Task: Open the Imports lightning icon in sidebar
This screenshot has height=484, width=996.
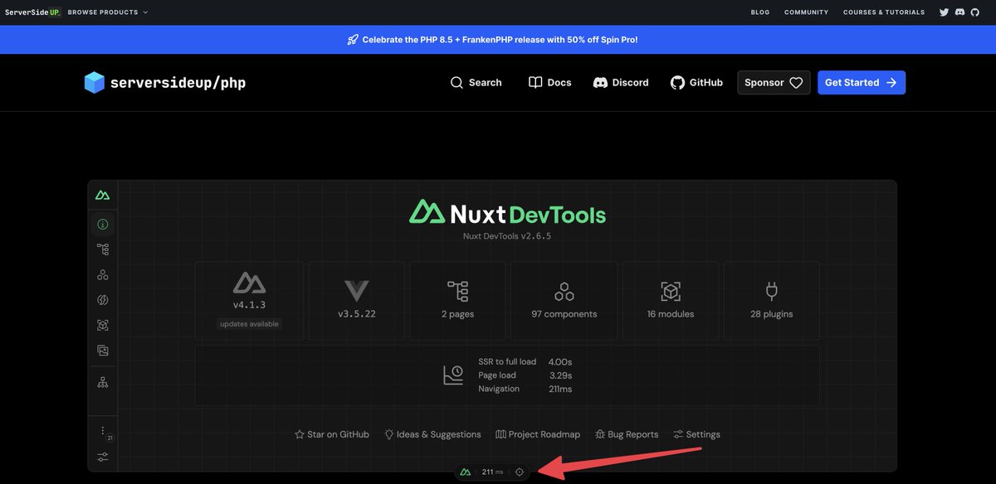Action: (103, 300)
